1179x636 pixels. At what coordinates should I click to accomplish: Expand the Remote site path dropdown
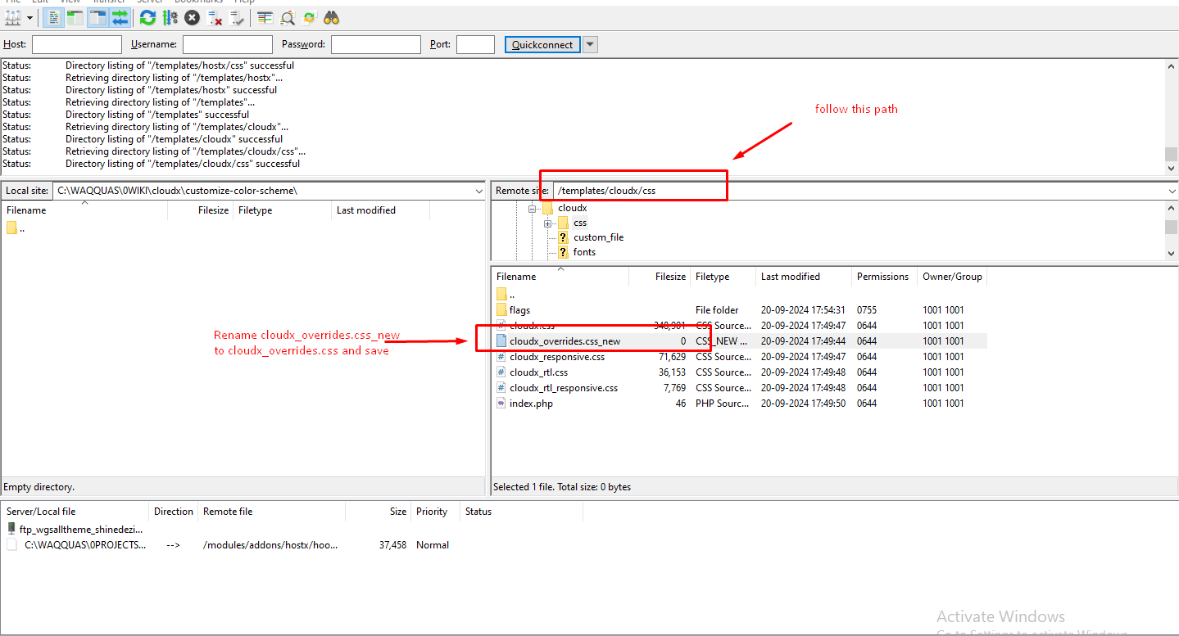[1171, 192]
